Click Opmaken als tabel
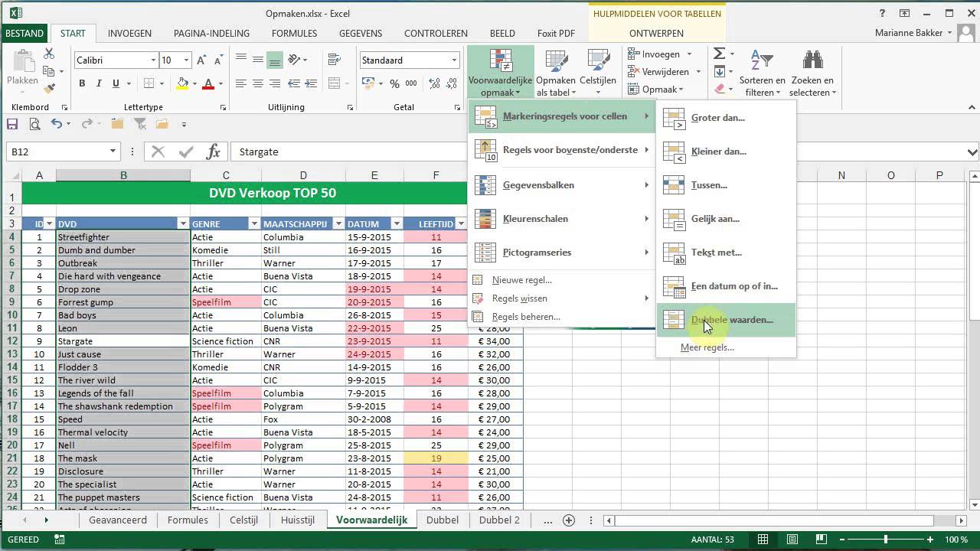Screen dimensions: 980x551 556,73
